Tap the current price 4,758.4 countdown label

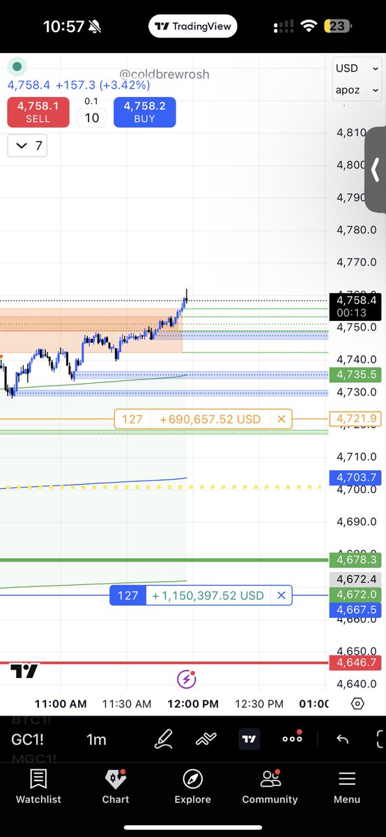[x=356, y=306]
